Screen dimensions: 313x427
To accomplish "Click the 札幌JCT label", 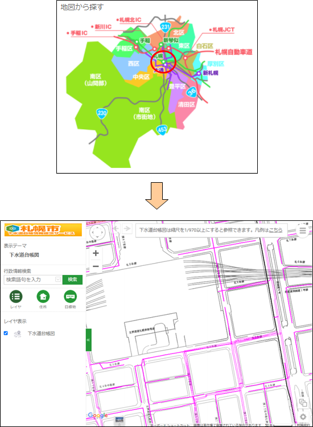I will point(223,30).
